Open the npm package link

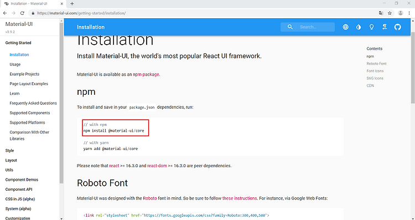[146, 74]
